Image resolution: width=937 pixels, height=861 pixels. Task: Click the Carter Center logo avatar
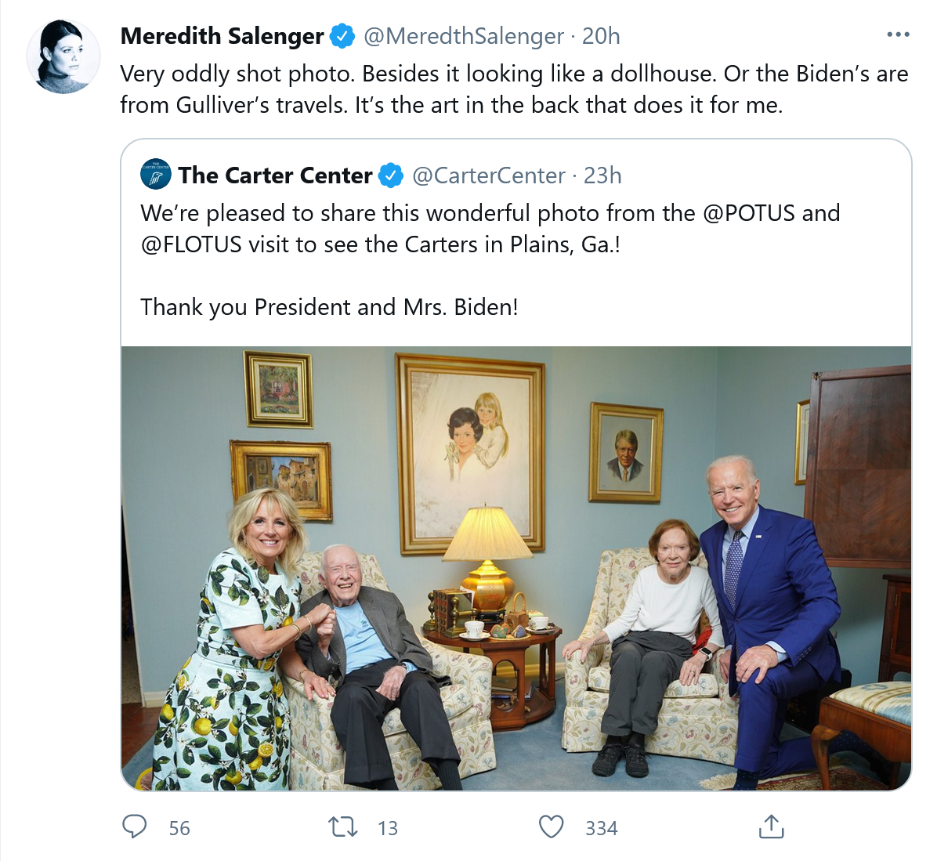click(156, 175)
